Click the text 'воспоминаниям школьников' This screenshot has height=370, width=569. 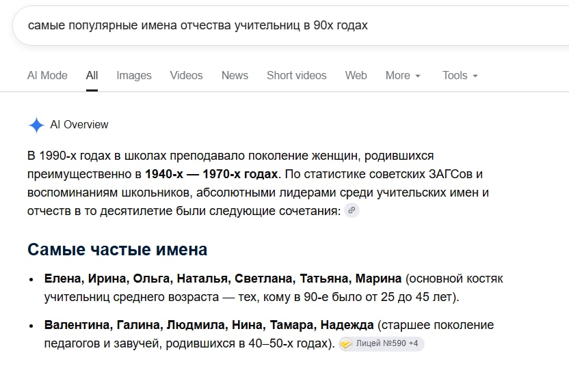tap(108, 193)
